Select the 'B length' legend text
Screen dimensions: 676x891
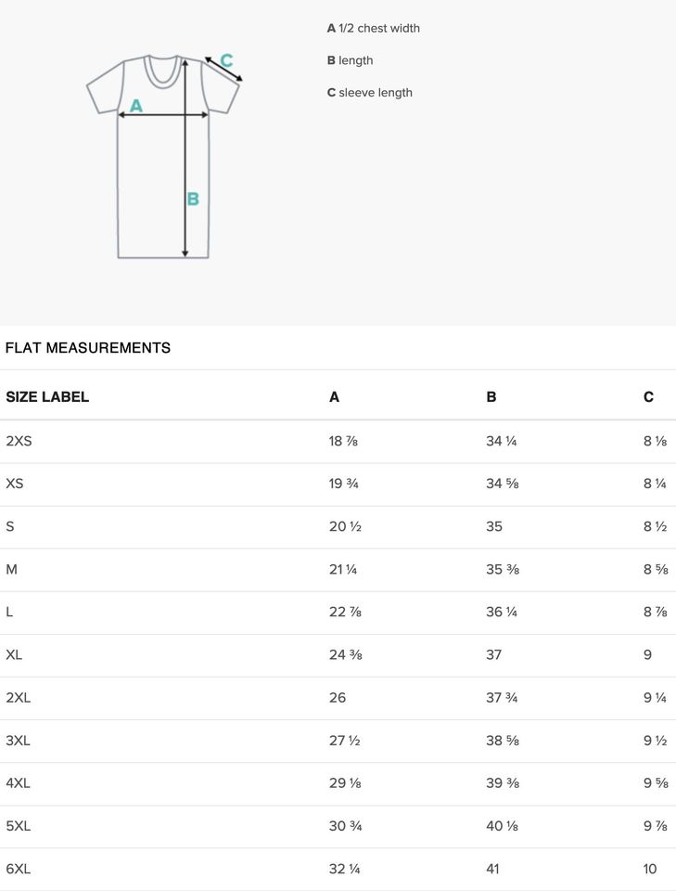click(x=351, y=60)
